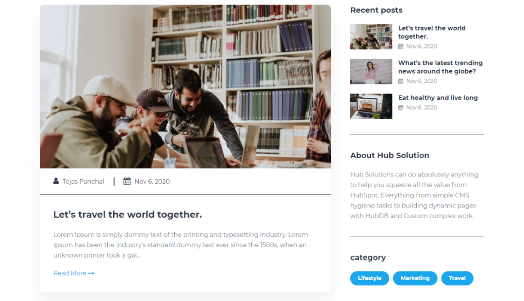Open main post title 'Let's travel the world together.'
524x301 pixels.
coord(128,215)
